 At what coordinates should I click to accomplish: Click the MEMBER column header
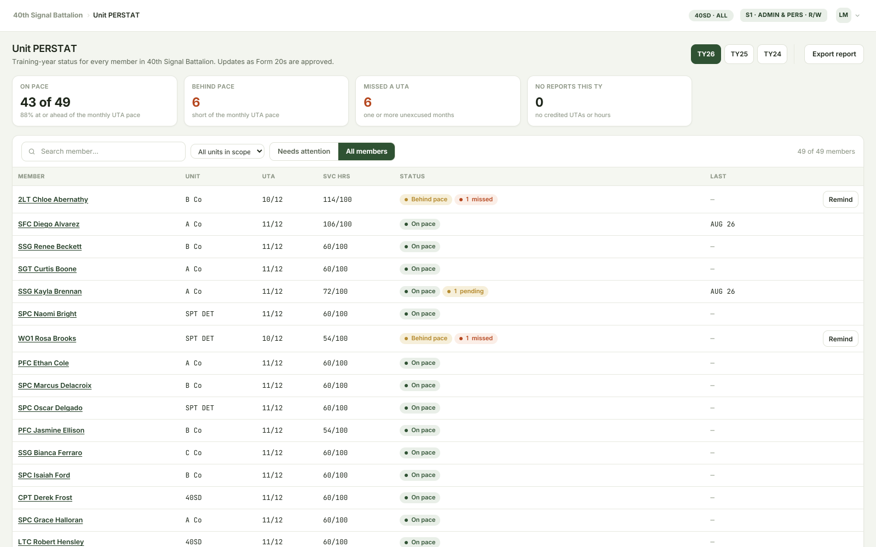pos(31,177)
